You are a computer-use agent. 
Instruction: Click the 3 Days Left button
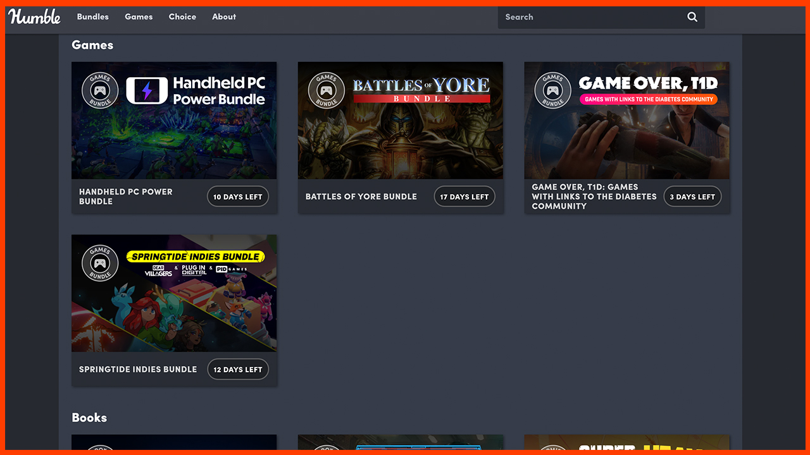point(692,197)
